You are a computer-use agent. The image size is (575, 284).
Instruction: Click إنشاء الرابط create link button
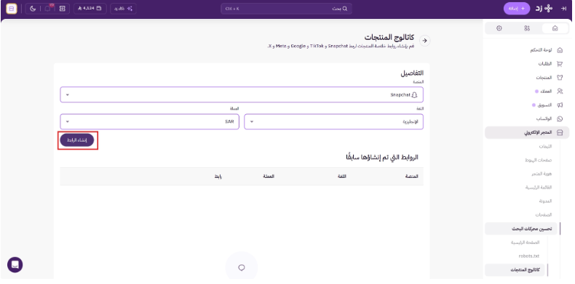pos(77,140)
